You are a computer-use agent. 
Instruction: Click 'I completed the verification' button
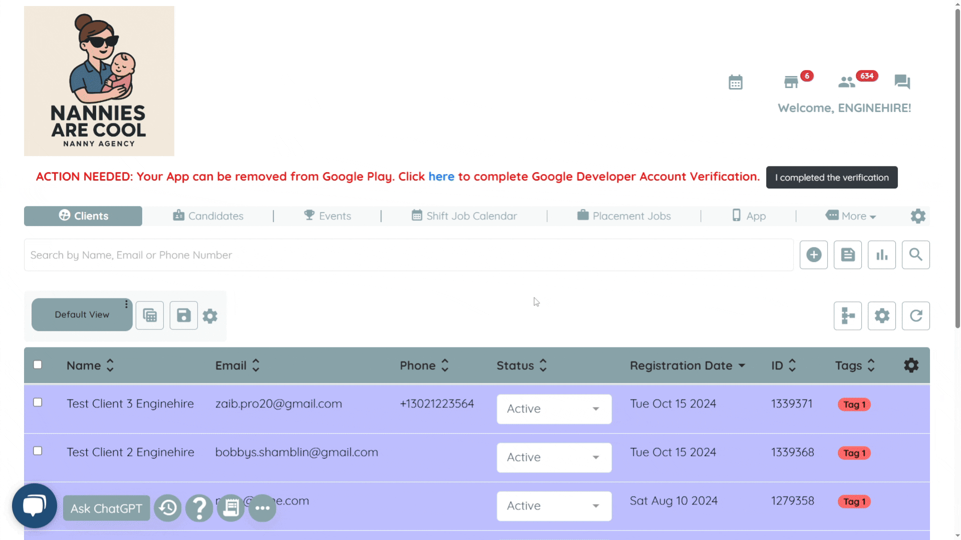832,177
